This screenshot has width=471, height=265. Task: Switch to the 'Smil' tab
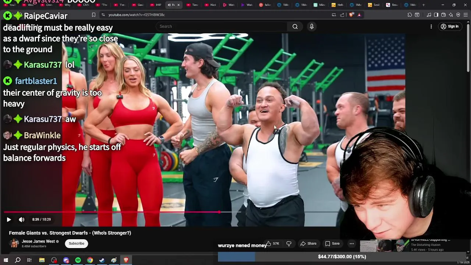(374, 5)
